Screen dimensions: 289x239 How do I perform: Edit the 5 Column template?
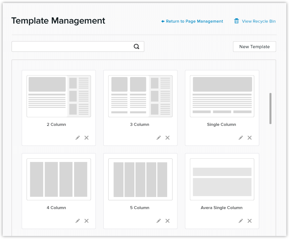point(159,221)
